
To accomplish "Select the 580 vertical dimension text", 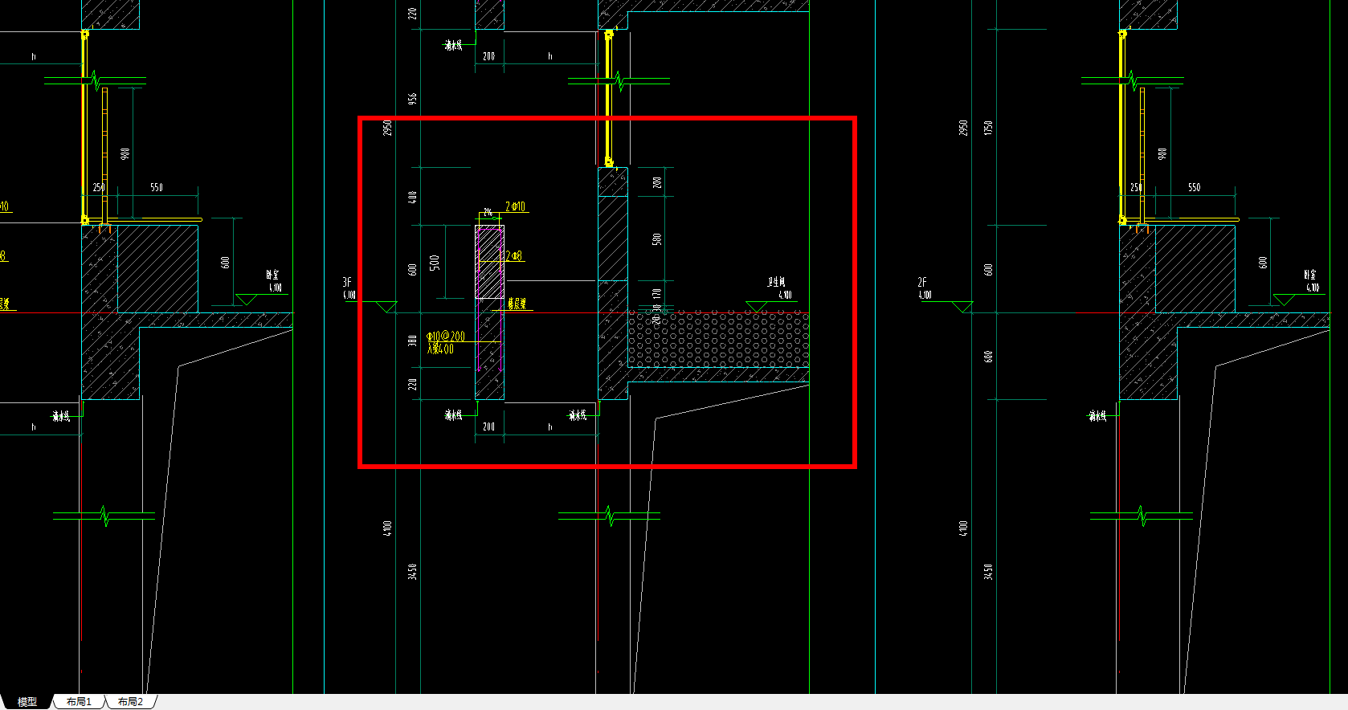I will [x=656, y=239].
